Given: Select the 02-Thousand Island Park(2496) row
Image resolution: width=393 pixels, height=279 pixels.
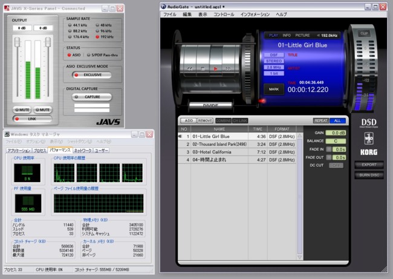Looking at the screenshot, I should click(237, 144).
